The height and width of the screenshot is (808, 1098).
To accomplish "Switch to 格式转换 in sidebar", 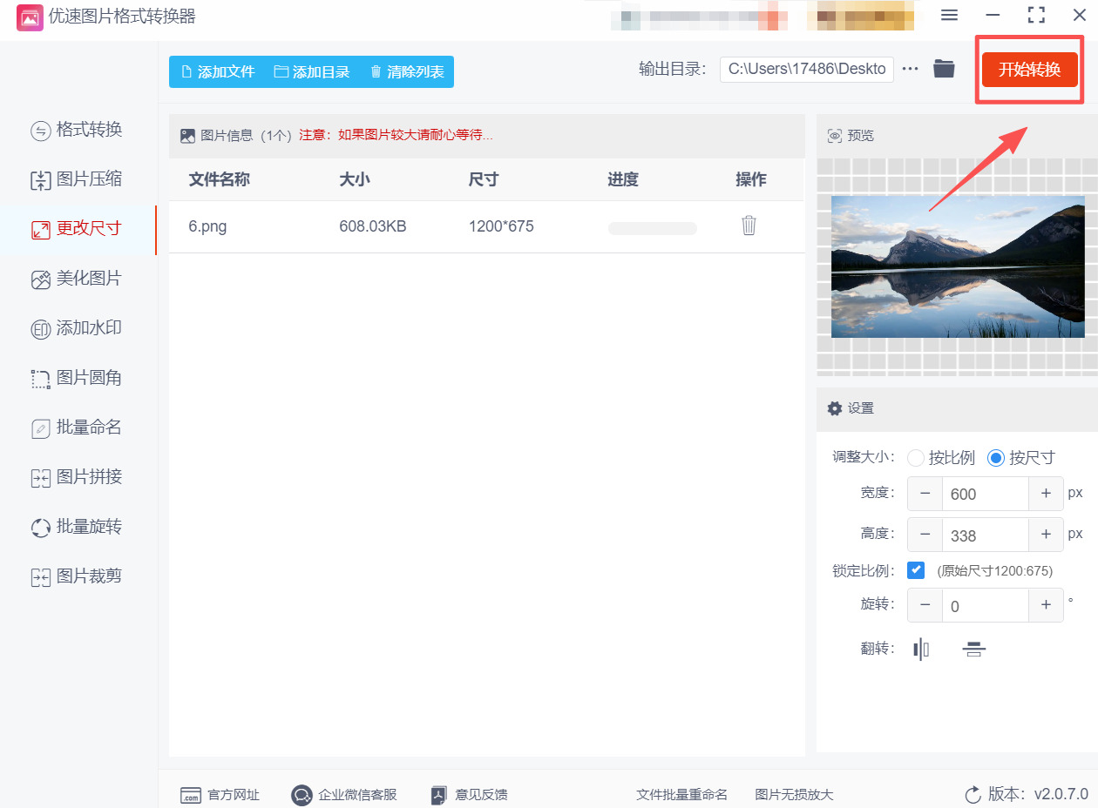I will tap(78, 131).
